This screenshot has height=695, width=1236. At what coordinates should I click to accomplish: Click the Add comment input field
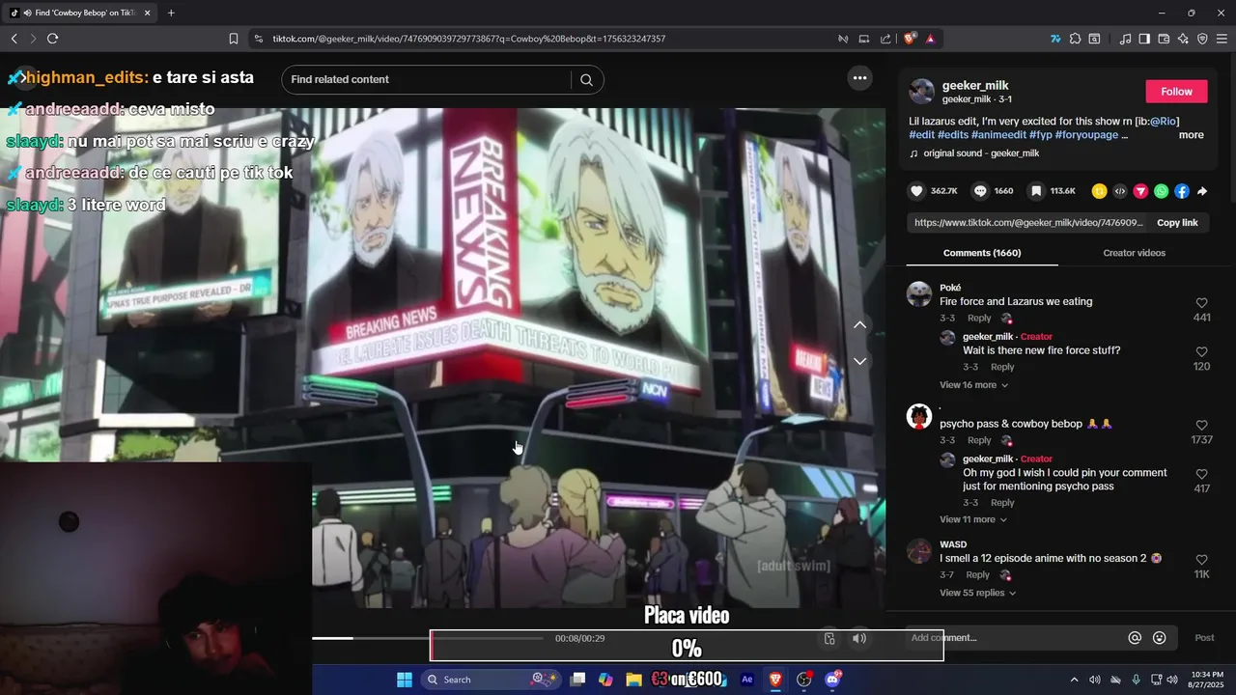pyautogui.click(x=1014, y=638)
